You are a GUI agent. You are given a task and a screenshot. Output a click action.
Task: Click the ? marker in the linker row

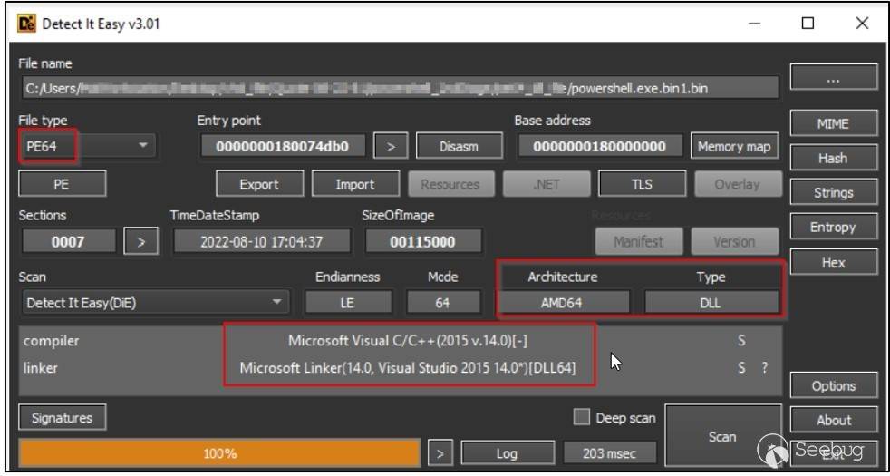[x=765, y=367]
